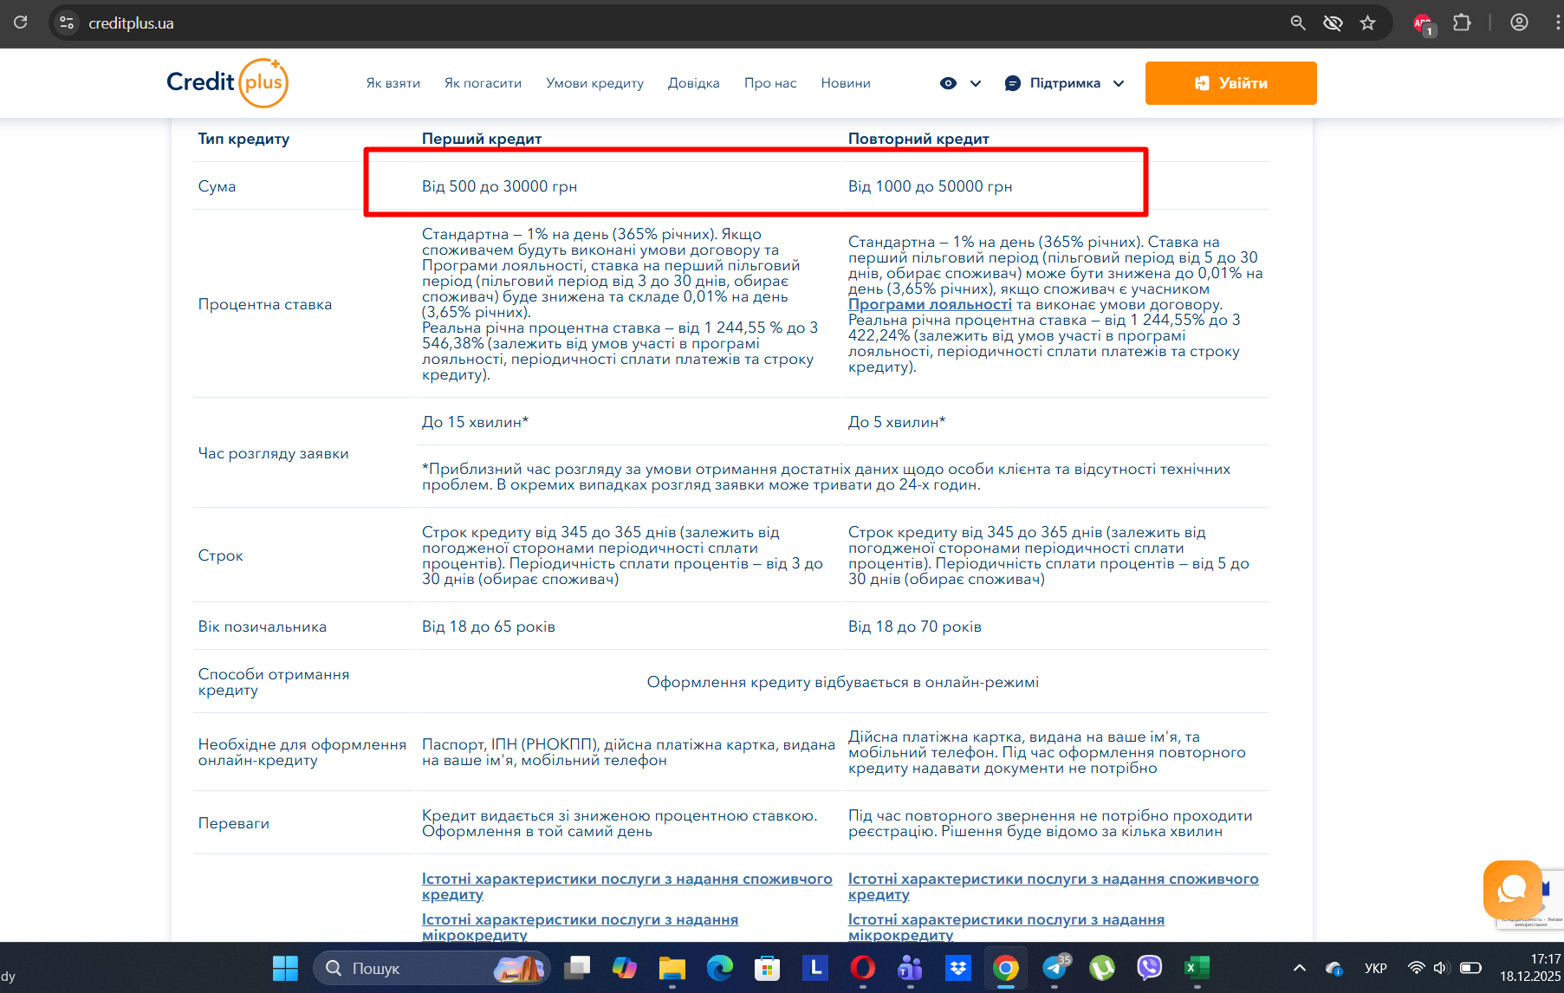Switch the УКР keyboard language indicator

pyautogui.click(x=1376, y=968)
